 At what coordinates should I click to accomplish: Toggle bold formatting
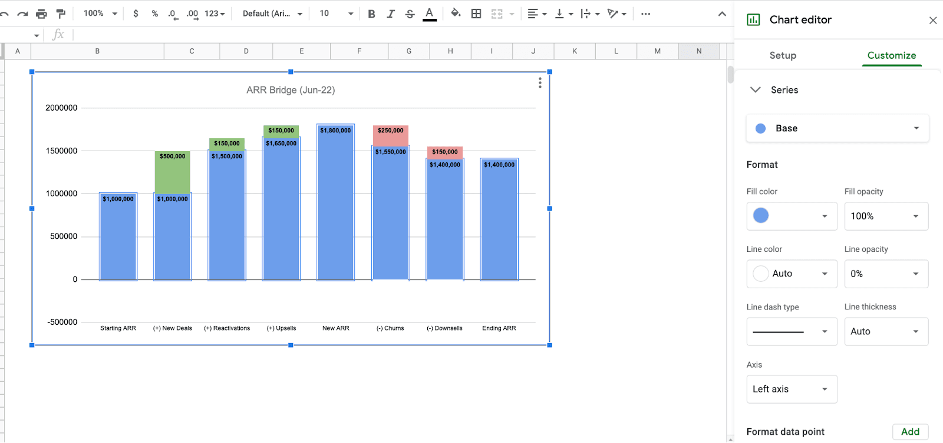tap(371, 14)
